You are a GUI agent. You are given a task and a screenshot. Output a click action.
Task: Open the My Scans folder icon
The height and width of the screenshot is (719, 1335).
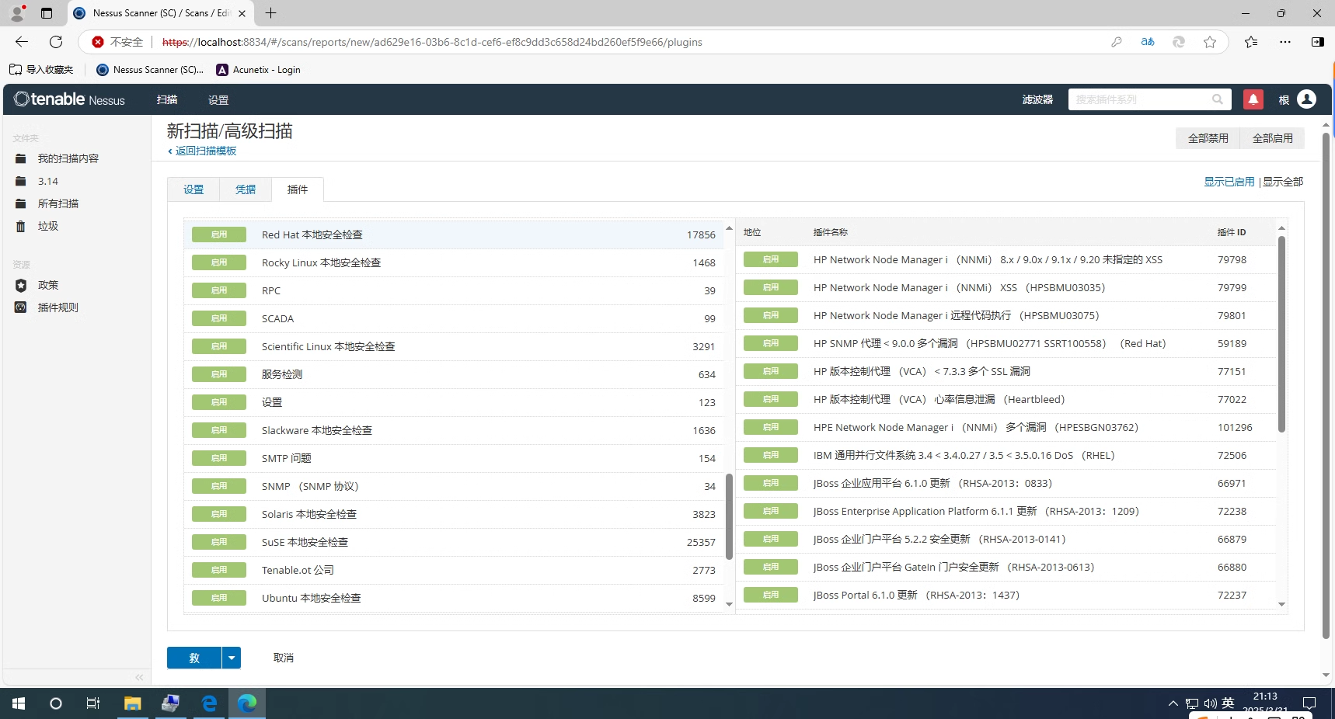click(x=21, y=158)
